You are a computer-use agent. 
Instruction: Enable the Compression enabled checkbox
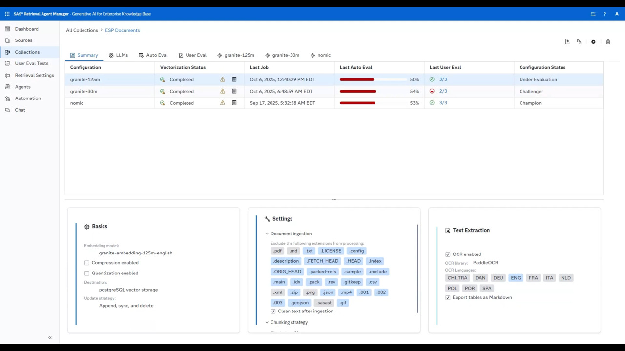[x=87, y=263]
